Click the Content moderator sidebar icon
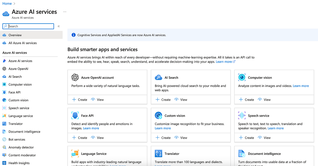The height and width of the screenshot is (166, 318). [4, 155]
